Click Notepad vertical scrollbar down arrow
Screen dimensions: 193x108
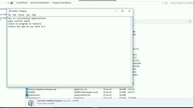[x=131, y=83]
